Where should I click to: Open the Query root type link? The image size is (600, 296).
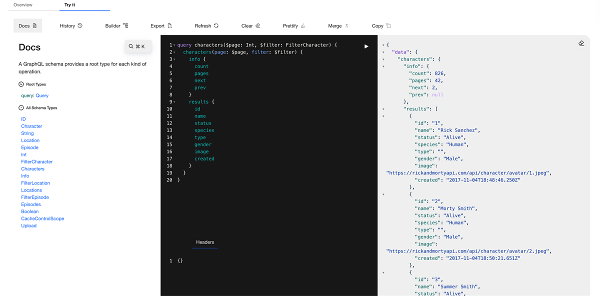tap(42, 95)
